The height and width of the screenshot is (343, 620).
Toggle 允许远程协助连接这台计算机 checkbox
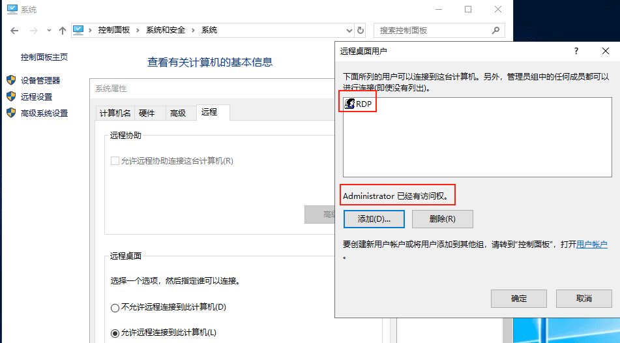tap(115, 161)
